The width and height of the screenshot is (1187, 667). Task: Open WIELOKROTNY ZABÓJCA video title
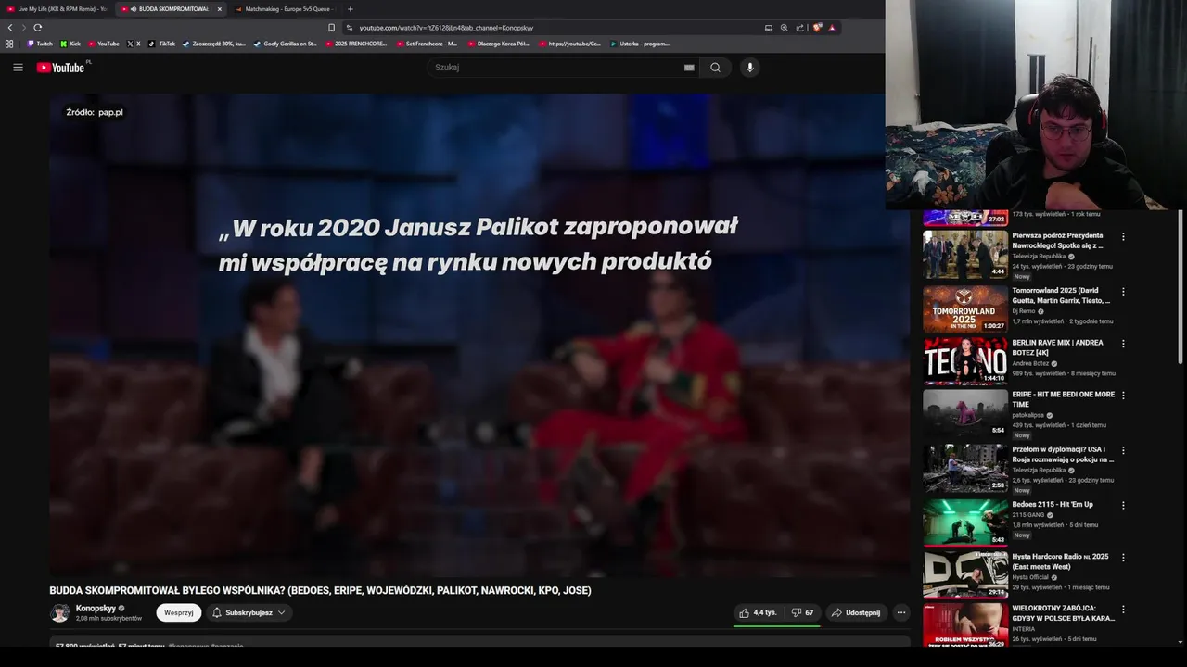[x=1063, y=613]
